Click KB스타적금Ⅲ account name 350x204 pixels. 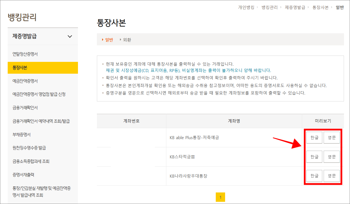click(x=182, y=157)
